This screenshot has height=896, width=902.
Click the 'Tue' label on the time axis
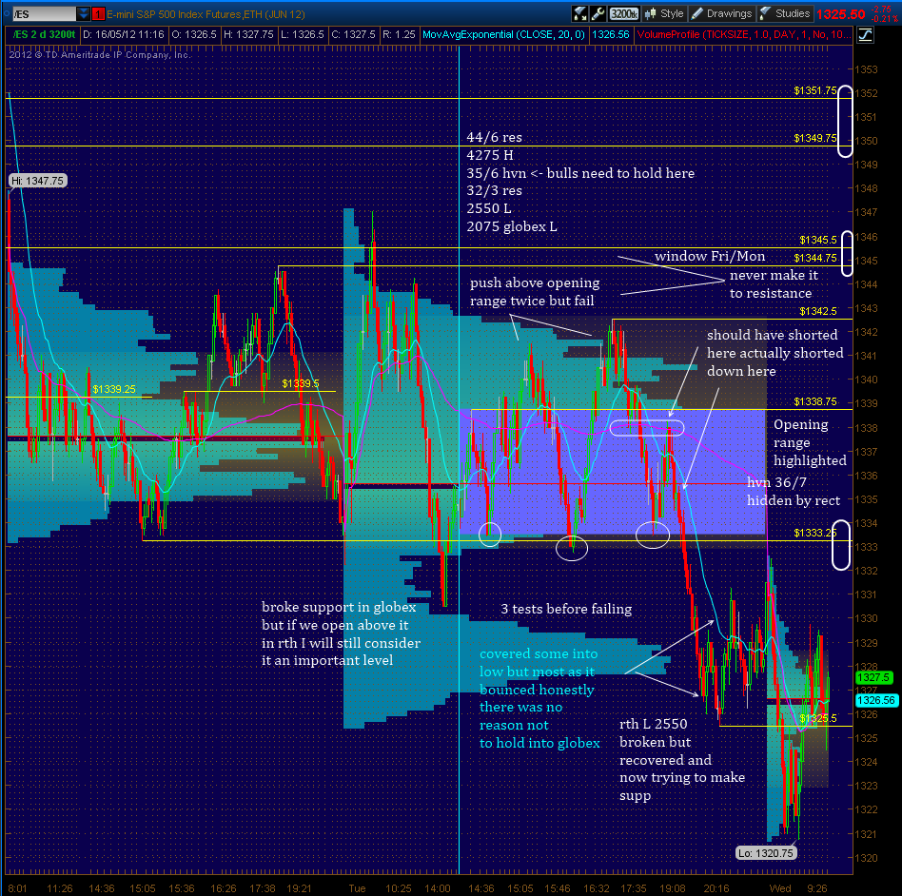357,888
